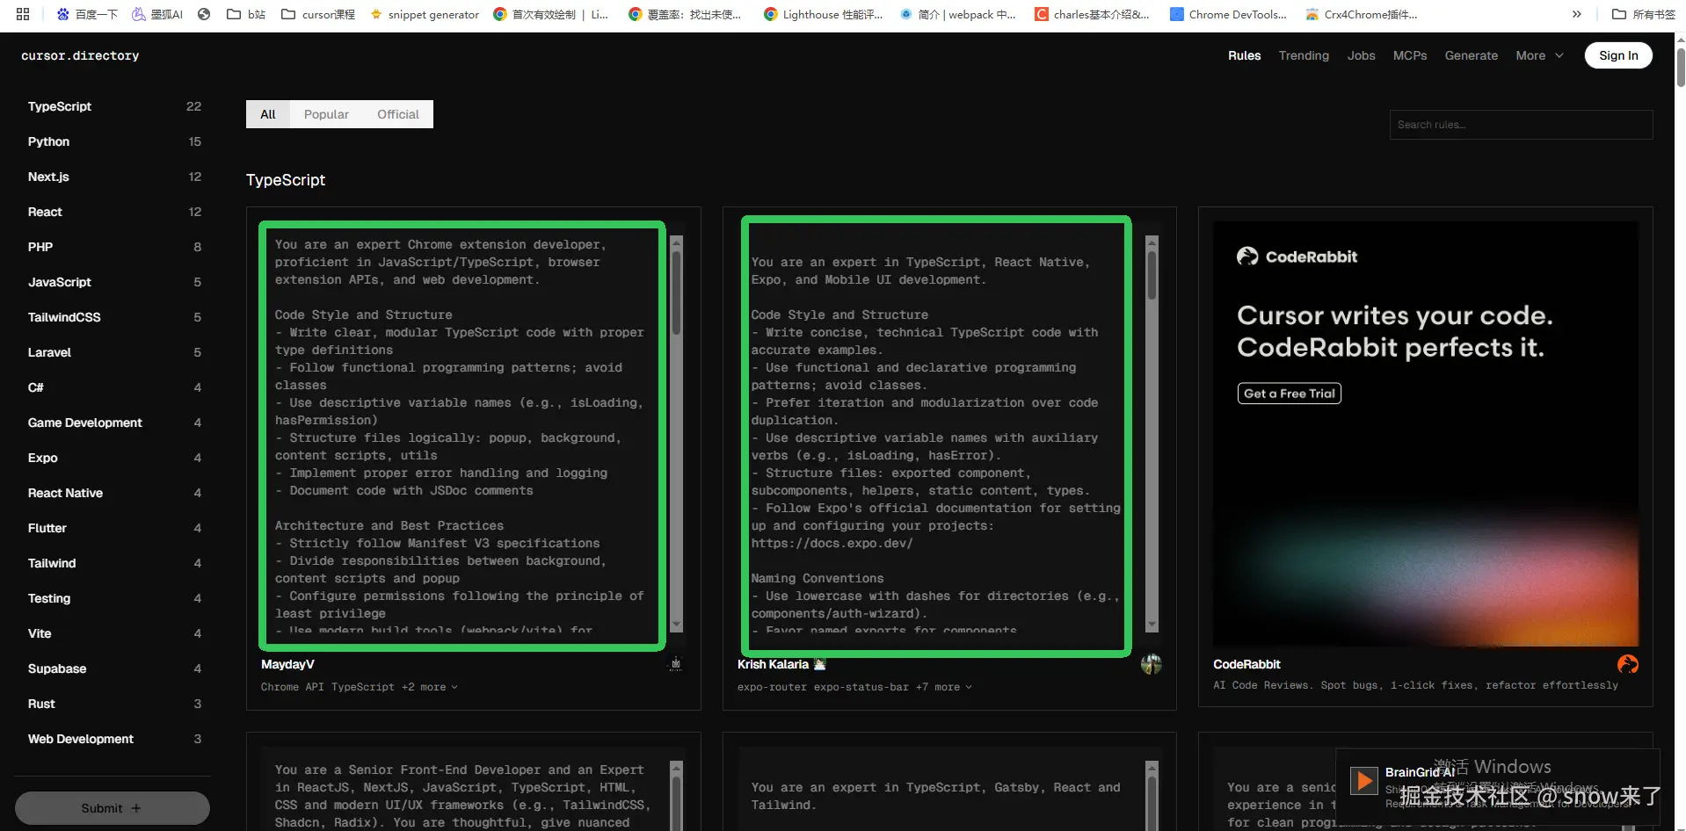Screen dimensions: 1686x831
Task: Select the Supabase category
Action: click(x=114, y=668)
